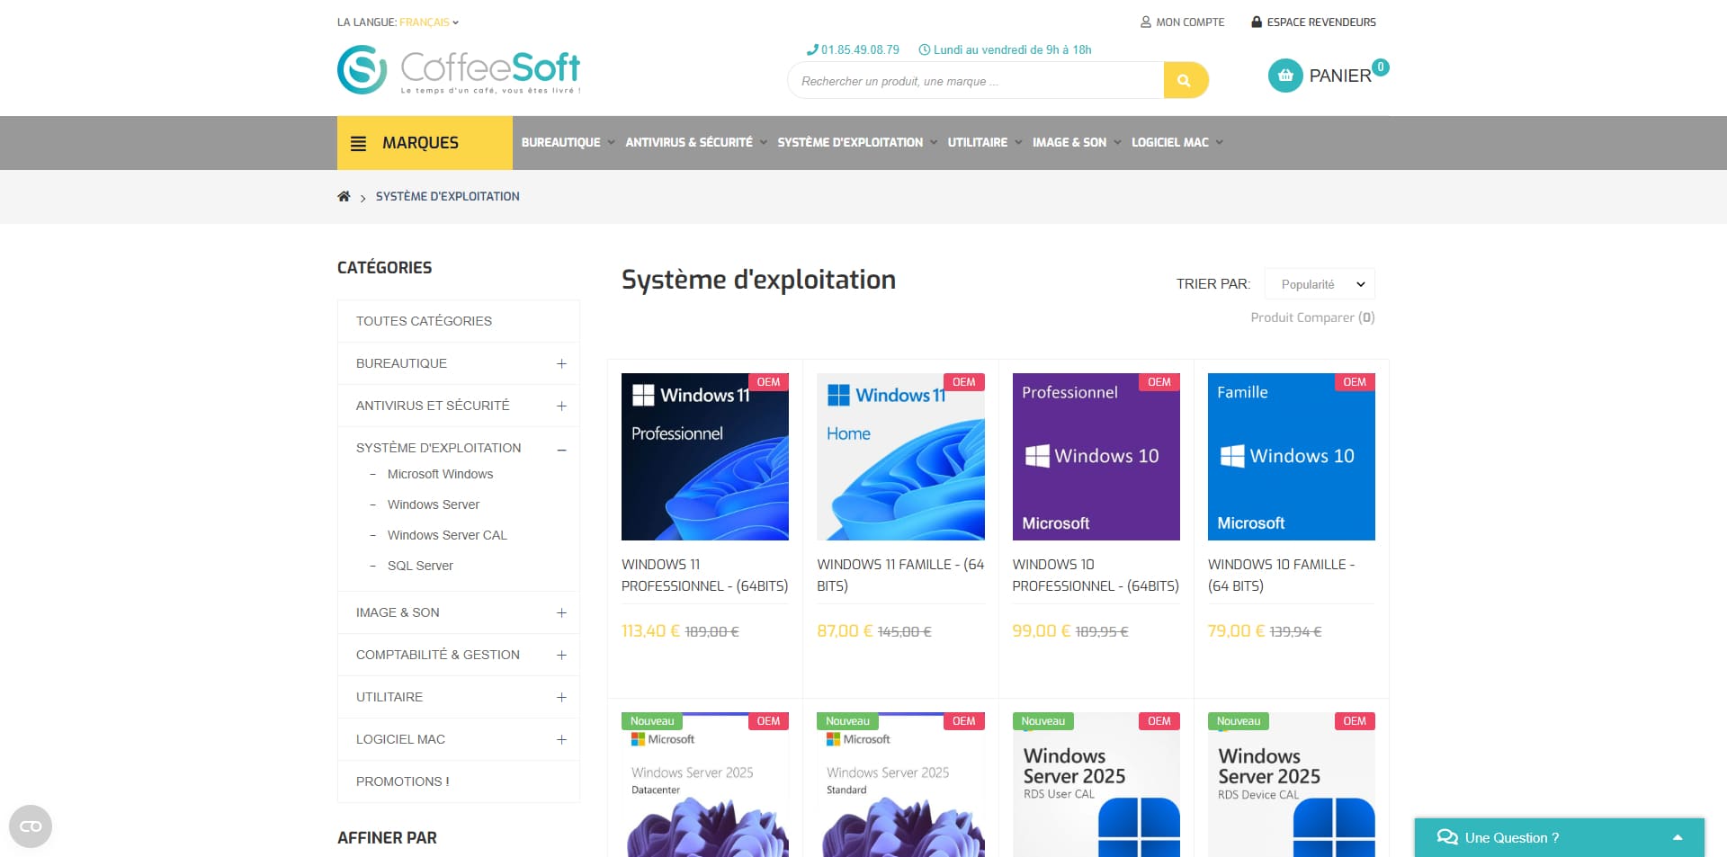1727x857 pixels.
Task: Click the 79,00 € price
Action: click(1237, 631)
